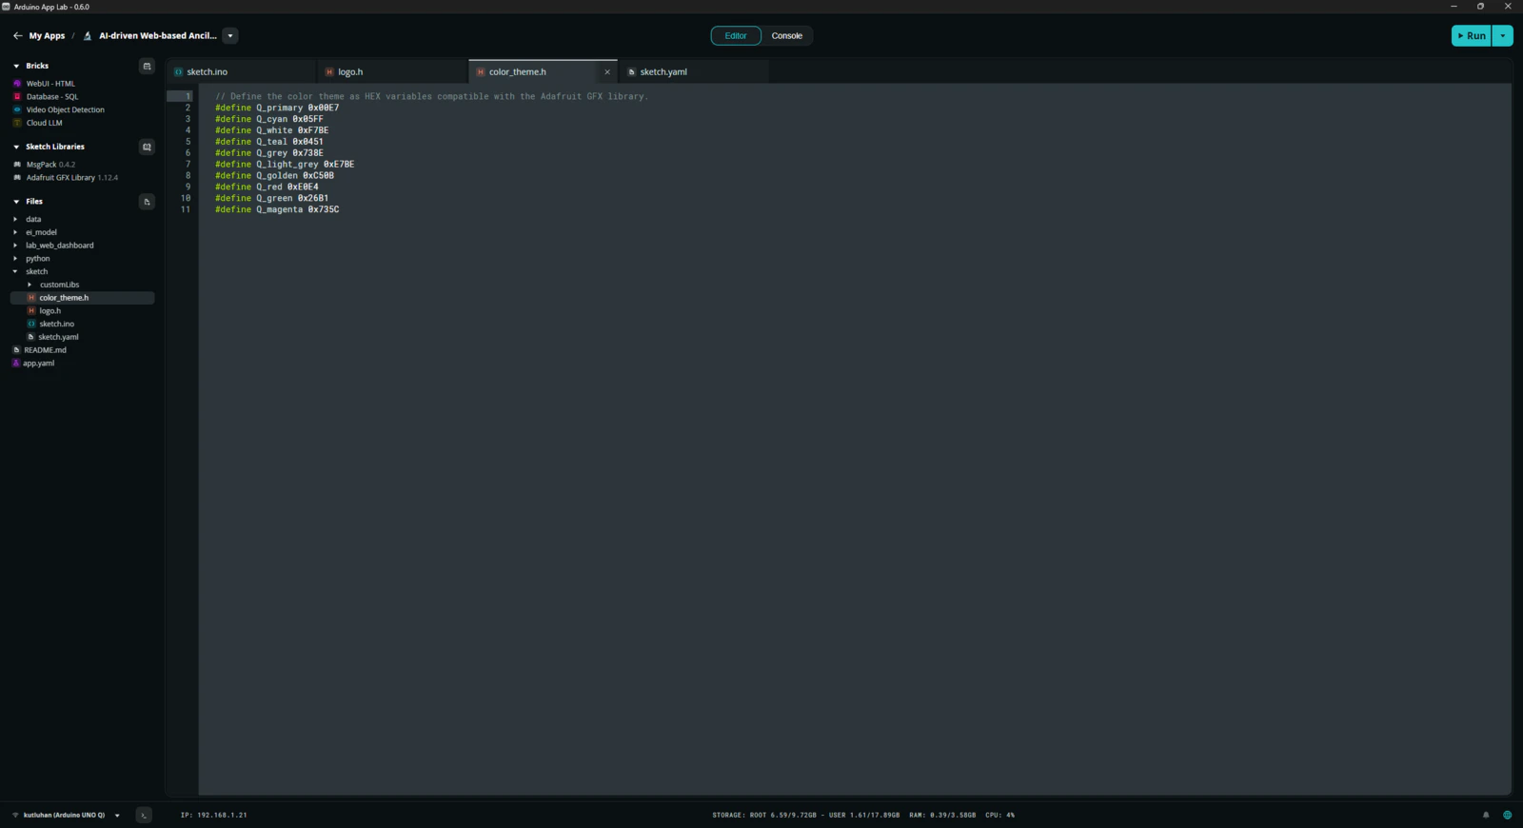Run the app with the Run button
1523x828 pixels.
coord(1472,36)
